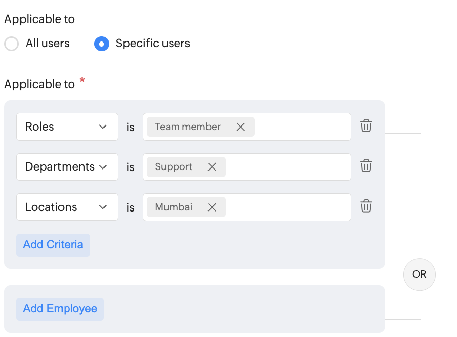Viewport: 457px width, 337px height.
Task: Open the Departments criteria dropdown
Action: pyautogui.click(x=67, y=167)
